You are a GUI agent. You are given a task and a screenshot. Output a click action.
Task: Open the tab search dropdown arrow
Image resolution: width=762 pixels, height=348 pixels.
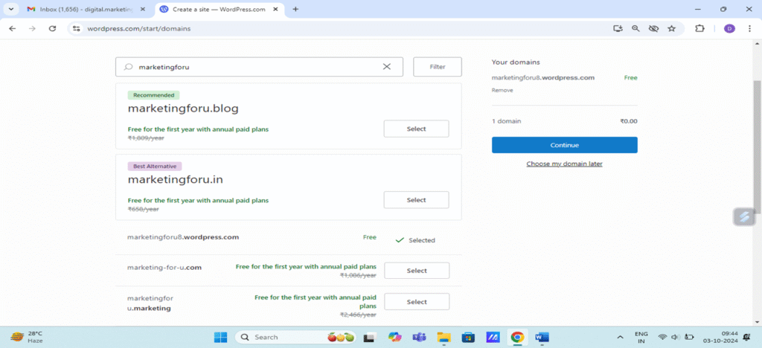pyautogui.click(x=11, y=9)
